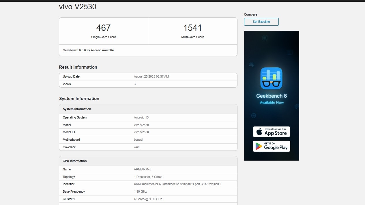Click the Identifier row ARM implementer text
This screenshot has height=205, width=365.
pyautogui.click(x=177, y=184)
